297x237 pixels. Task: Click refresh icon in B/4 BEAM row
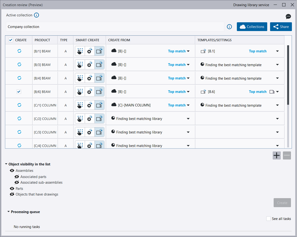point(19,78)
